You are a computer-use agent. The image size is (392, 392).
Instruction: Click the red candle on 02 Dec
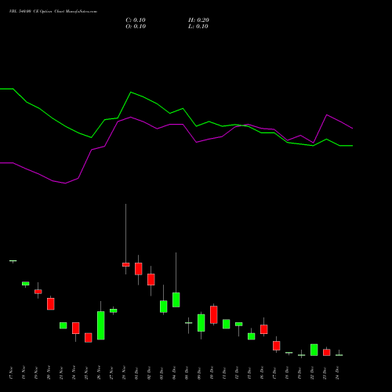[151, 279]
